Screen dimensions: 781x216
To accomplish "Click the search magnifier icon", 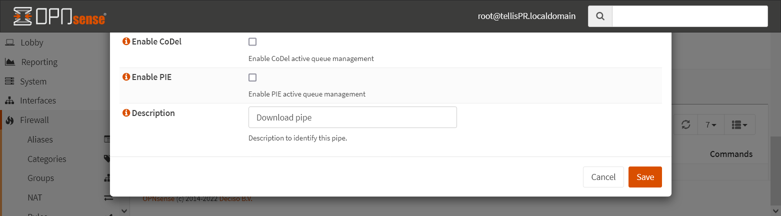I will click(600, 16).
